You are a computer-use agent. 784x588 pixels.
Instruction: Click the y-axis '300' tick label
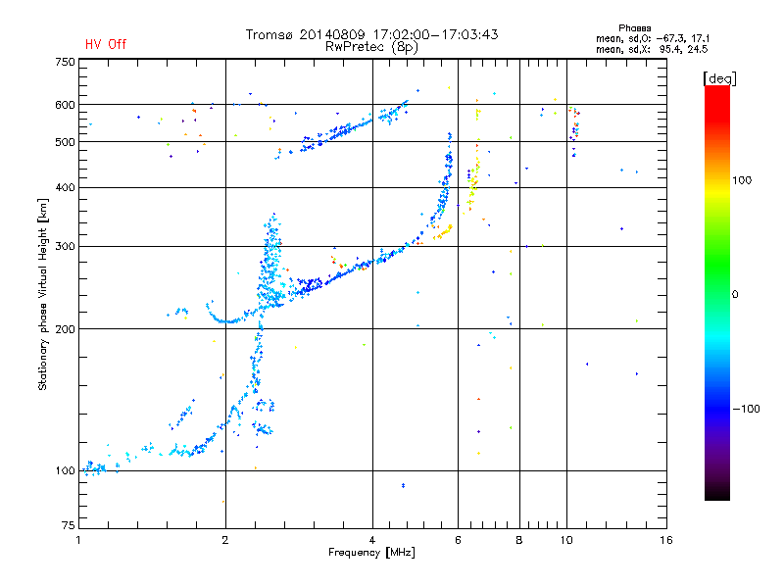click(x=65, y=246)
